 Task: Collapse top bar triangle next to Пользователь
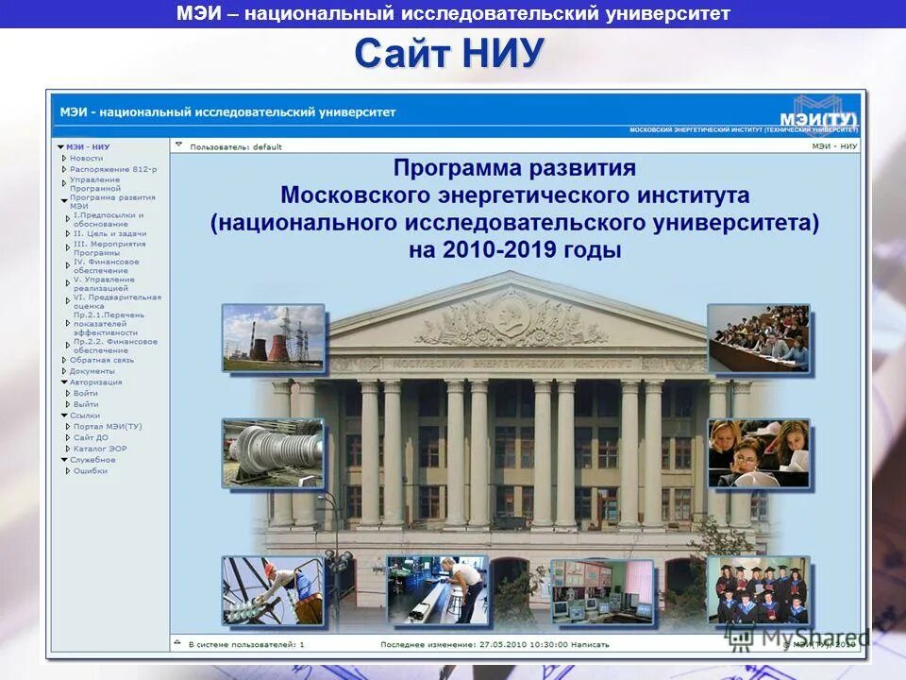(178, 144)
